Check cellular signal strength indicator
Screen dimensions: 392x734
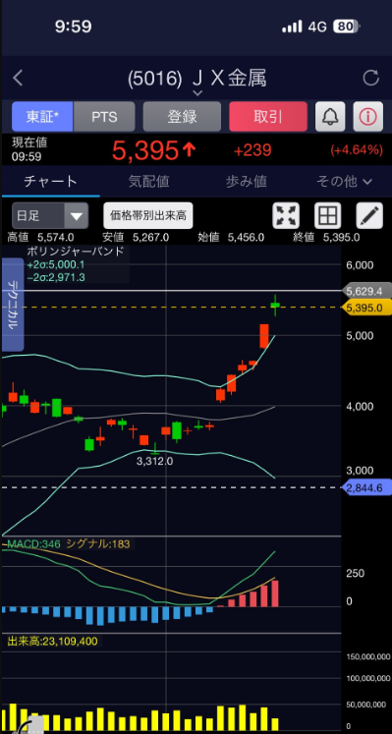tap(292, 27)
